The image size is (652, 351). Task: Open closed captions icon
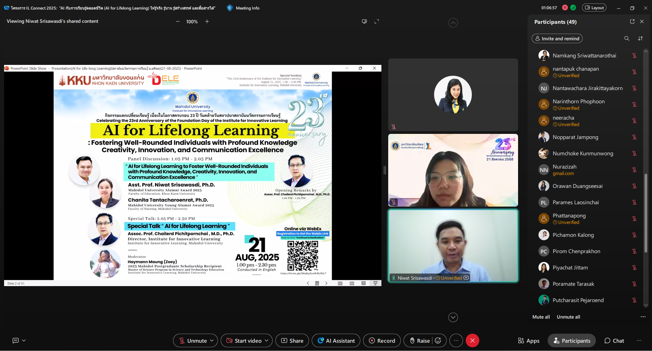pos(16,340)
